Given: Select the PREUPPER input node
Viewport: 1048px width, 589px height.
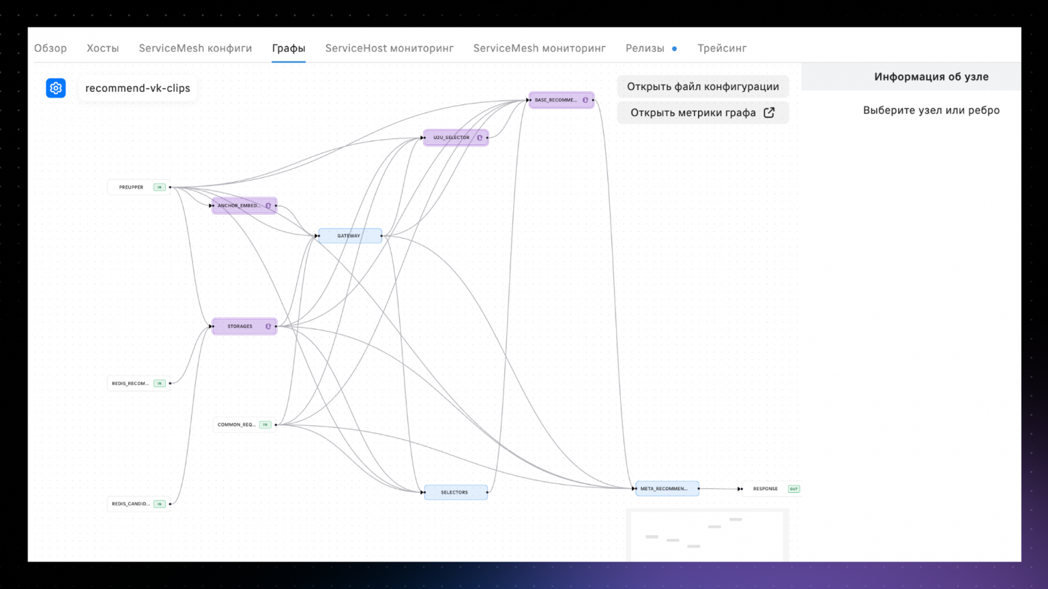Looking at the screenshot, I should [138, 187].
